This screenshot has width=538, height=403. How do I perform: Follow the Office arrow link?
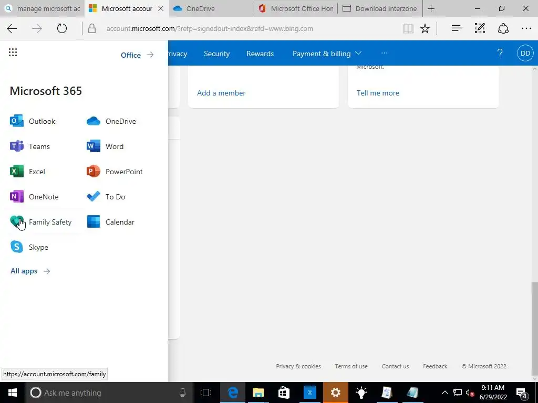137,55
